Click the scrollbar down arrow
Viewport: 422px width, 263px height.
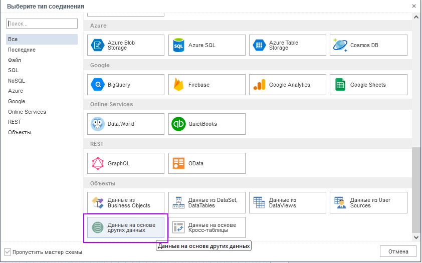click(x=415, y=237)
